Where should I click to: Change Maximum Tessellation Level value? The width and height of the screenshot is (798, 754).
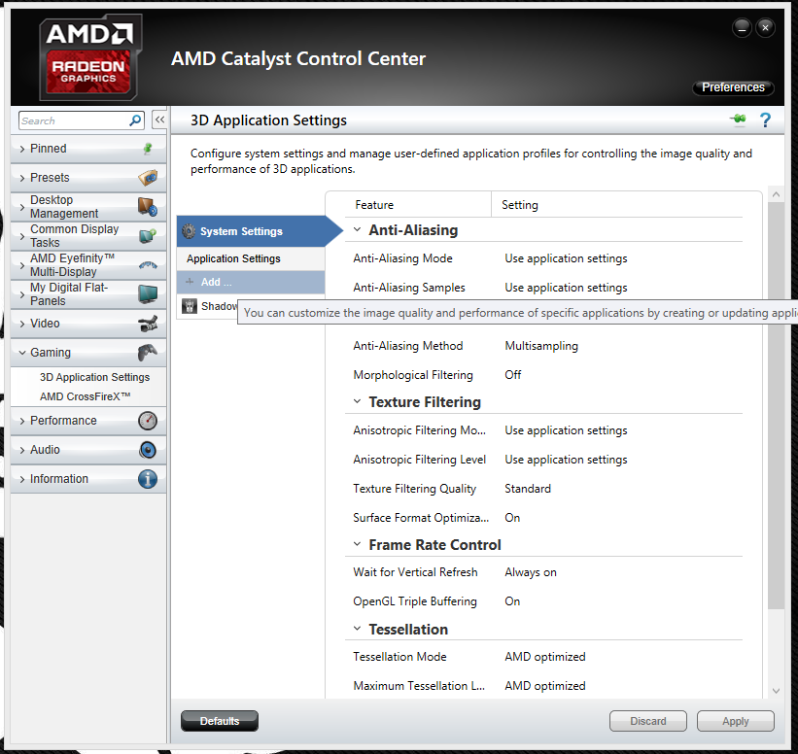[x=544, y=686]
